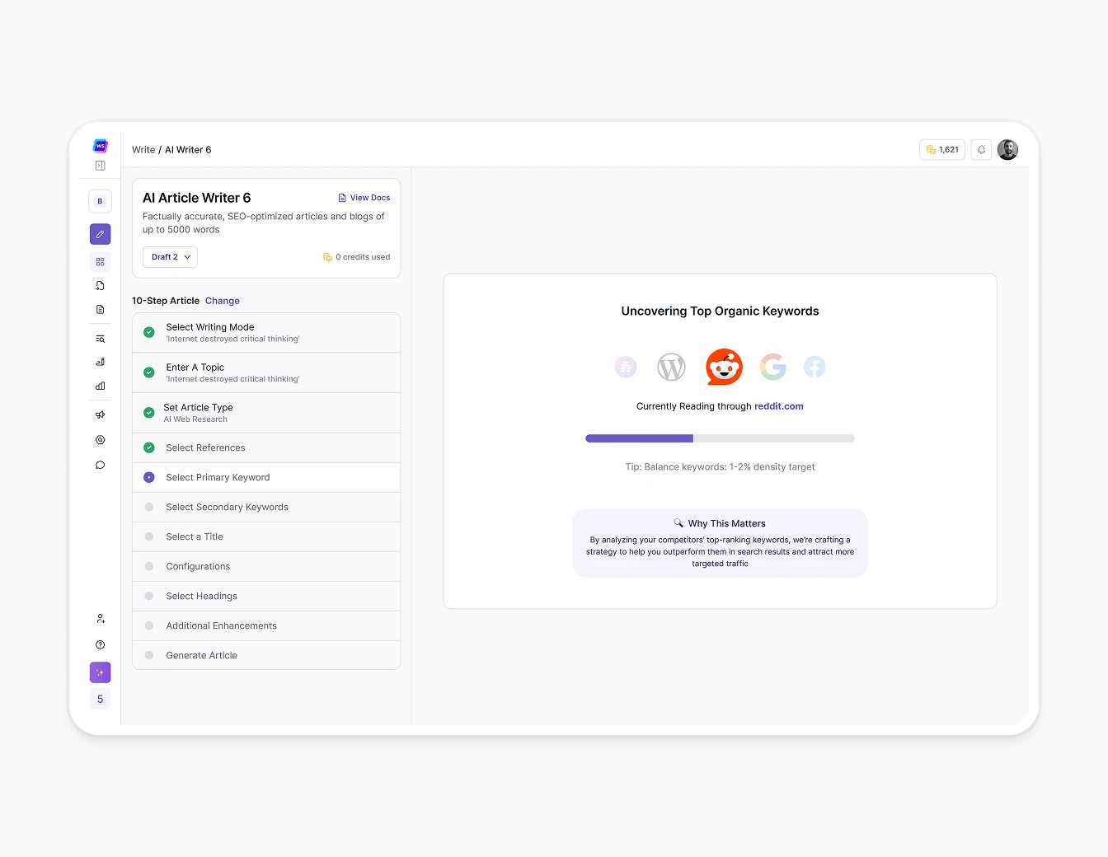Screen dimensions: 1108x857
Task: Click the notification bell icon
Action: pos(981,149)
